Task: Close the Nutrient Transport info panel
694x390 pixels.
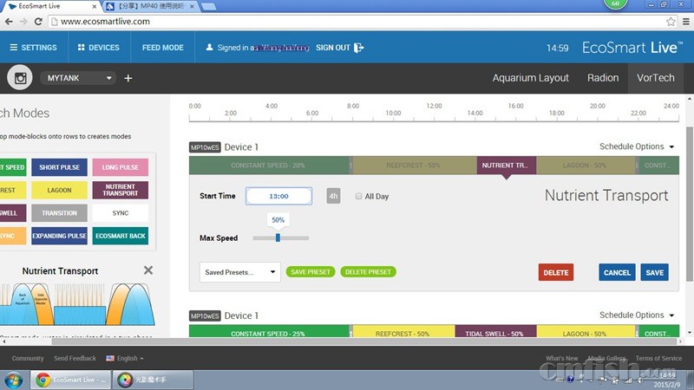Action: (x=148, y=270)
